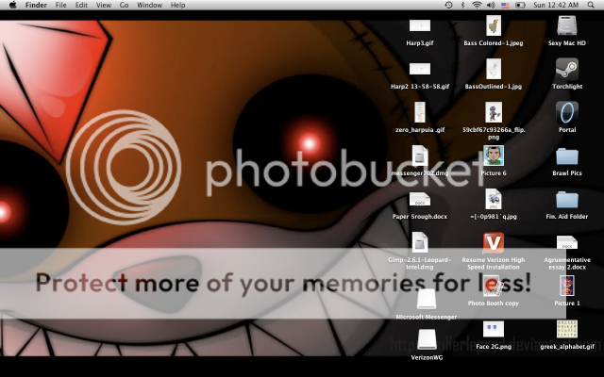The image size is (604, 377).
Task: Select the Portal game icon
Action: click(x=567, y=112)
